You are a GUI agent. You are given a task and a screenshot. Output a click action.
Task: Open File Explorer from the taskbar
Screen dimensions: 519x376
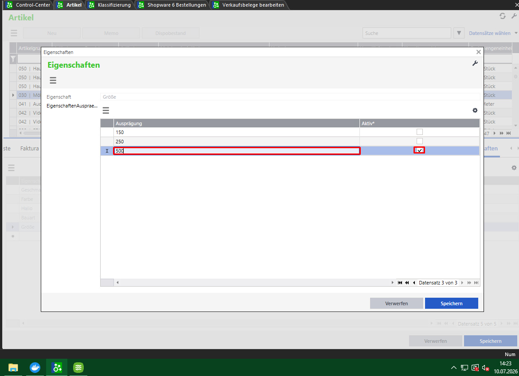click(13, 368)
